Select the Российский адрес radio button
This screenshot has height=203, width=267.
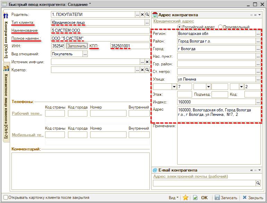pyautogui.click(x=179, y=27)
